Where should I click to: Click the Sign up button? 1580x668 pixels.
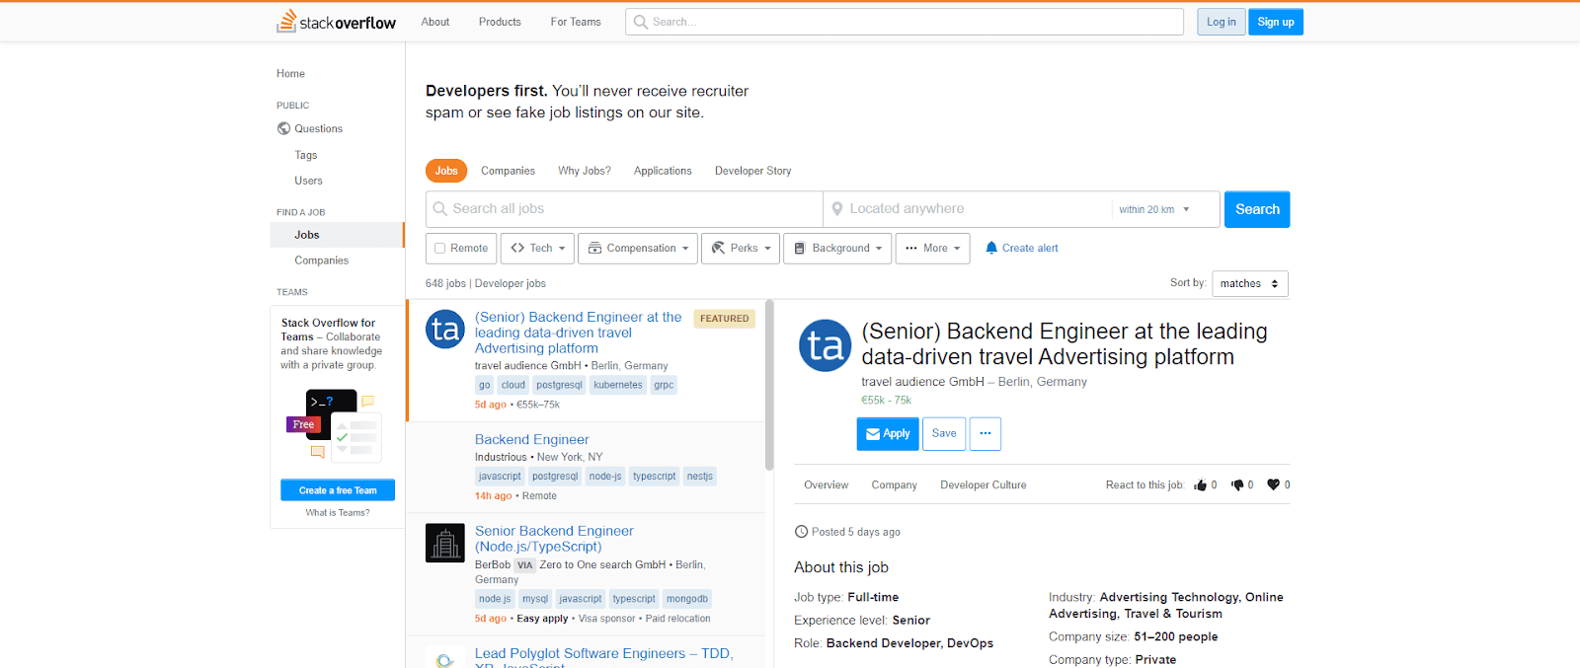pyautogui.click(x=1276, y=22)
